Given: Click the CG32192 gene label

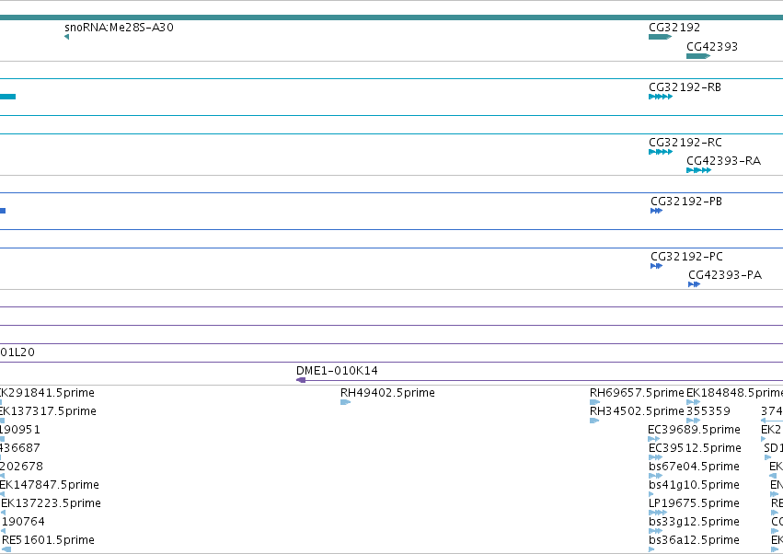Looking at the screenshot, I should [674, 28].
